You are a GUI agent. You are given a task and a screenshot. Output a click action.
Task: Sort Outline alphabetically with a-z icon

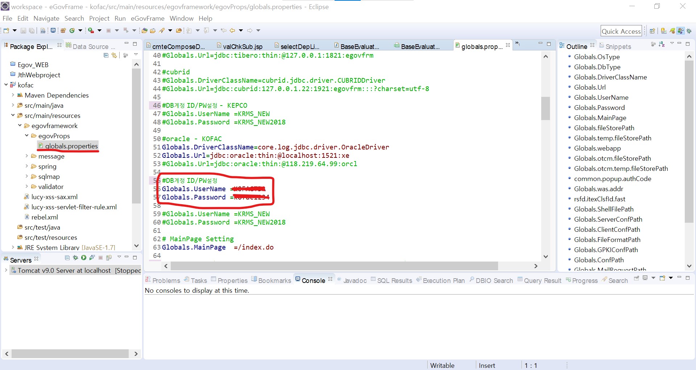point(662,44)
